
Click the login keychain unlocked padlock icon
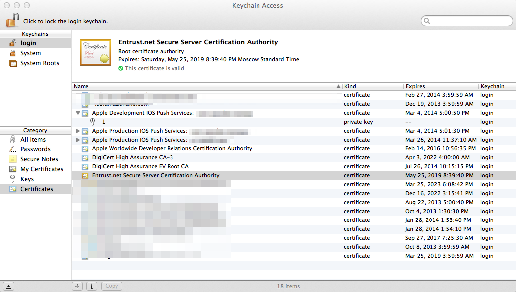coord(13,43)
